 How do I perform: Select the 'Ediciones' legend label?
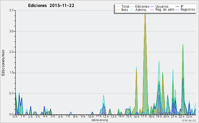tap(142, 6)
